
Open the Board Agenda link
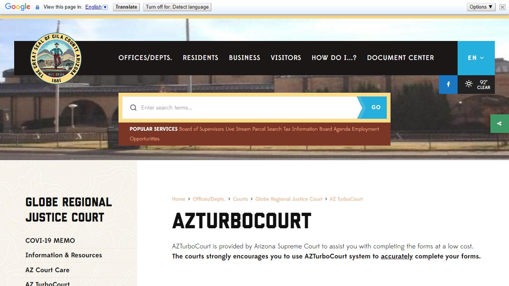[x=335, y=129]
